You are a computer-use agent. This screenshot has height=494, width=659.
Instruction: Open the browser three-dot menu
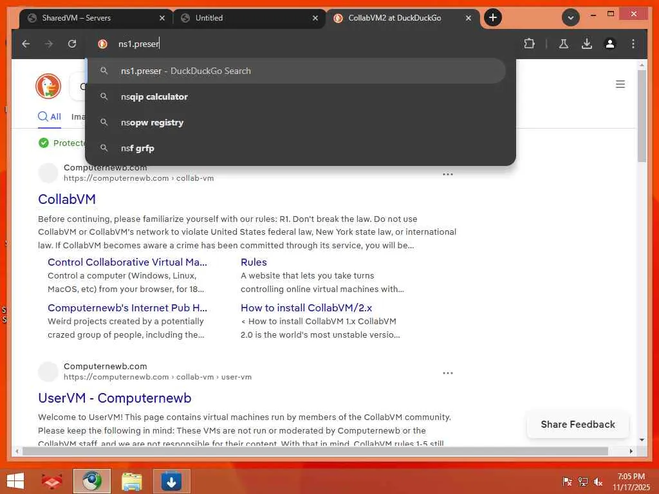pyautogui.click(x=633, y=44)
